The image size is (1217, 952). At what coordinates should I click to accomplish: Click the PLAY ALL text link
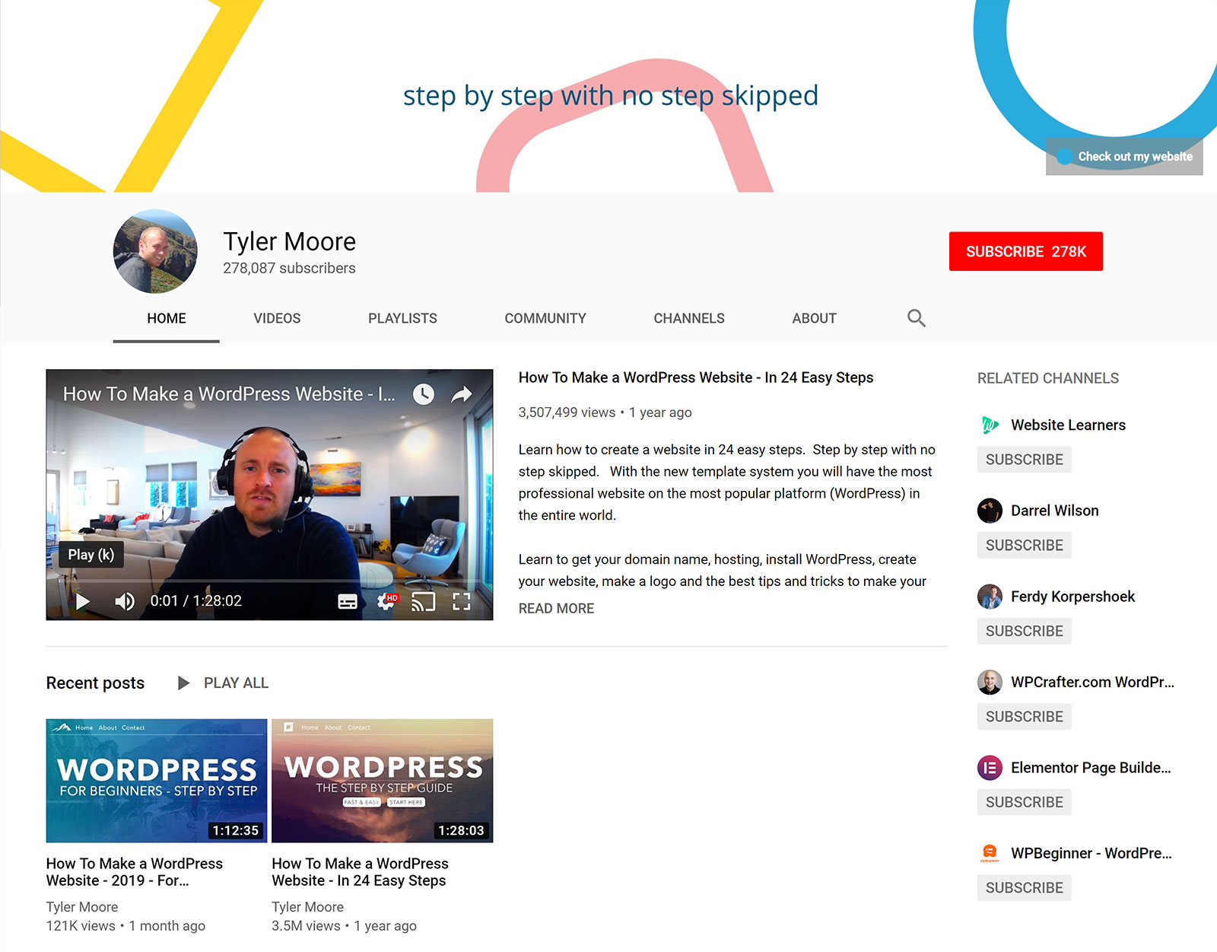(236, 683)
